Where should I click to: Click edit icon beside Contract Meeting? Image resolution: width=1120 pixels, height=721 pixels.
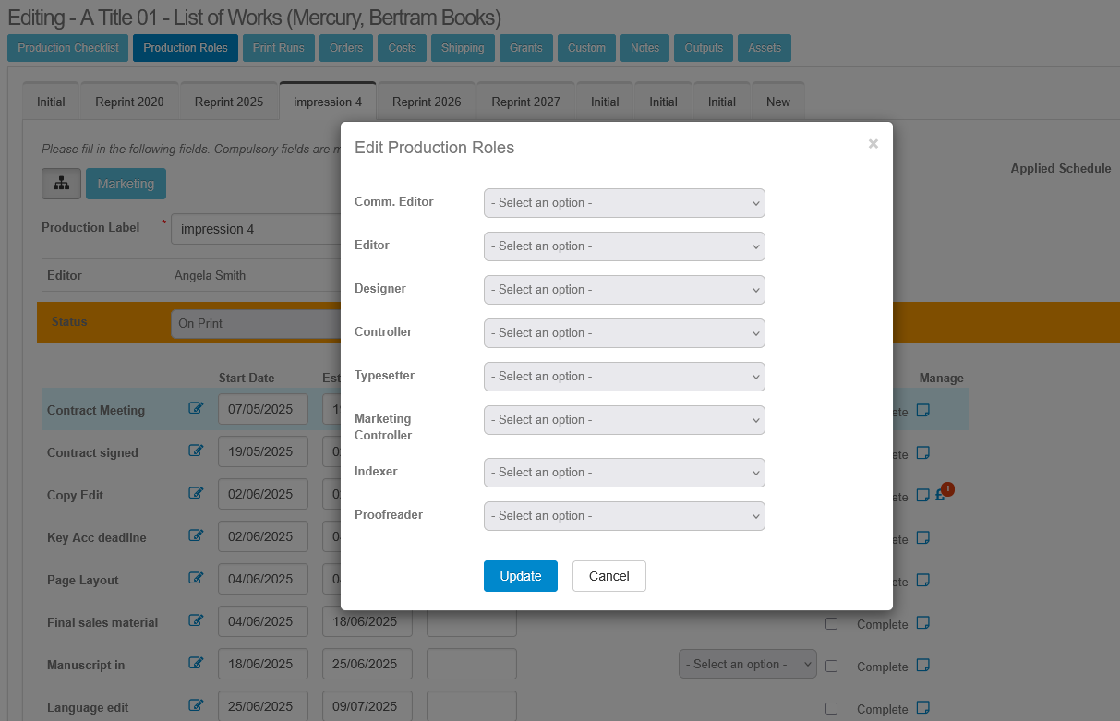(196, 408)
